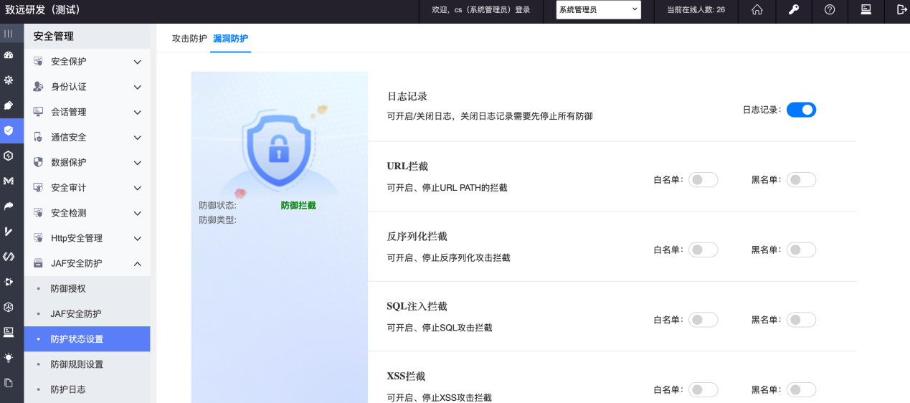The image size is (910, 403).
Task: Click the tag-shaped icon in dark sidebar
Action: click(9, 105)
